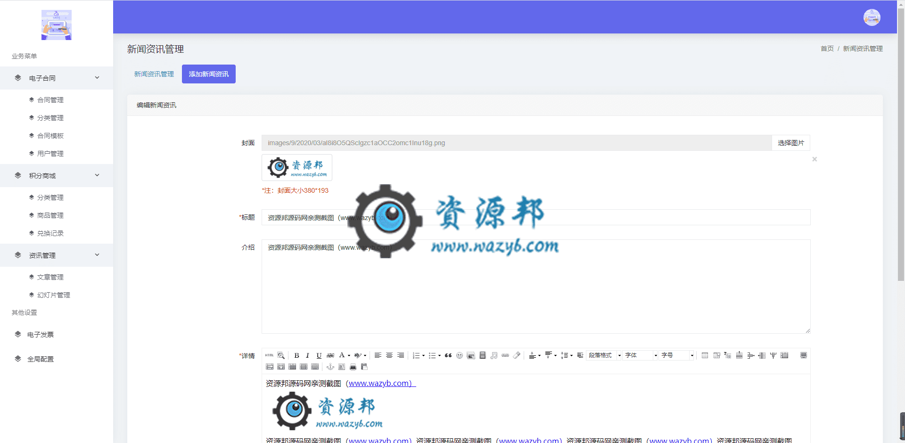The height and width of the screenshot is (443, 905).
Task: Paste from clipboard icon in editor
Action: tap(364, 367)
